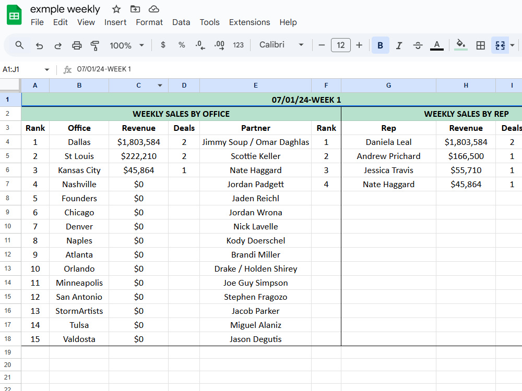Undo the last action
Viewport: 522px width, 391px height.
tap(39, 45)
